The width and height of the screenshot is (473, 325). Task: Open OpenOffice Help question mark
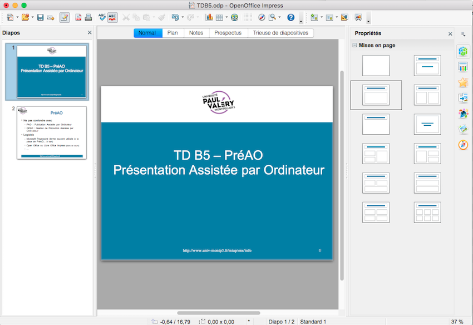point(290,17)
